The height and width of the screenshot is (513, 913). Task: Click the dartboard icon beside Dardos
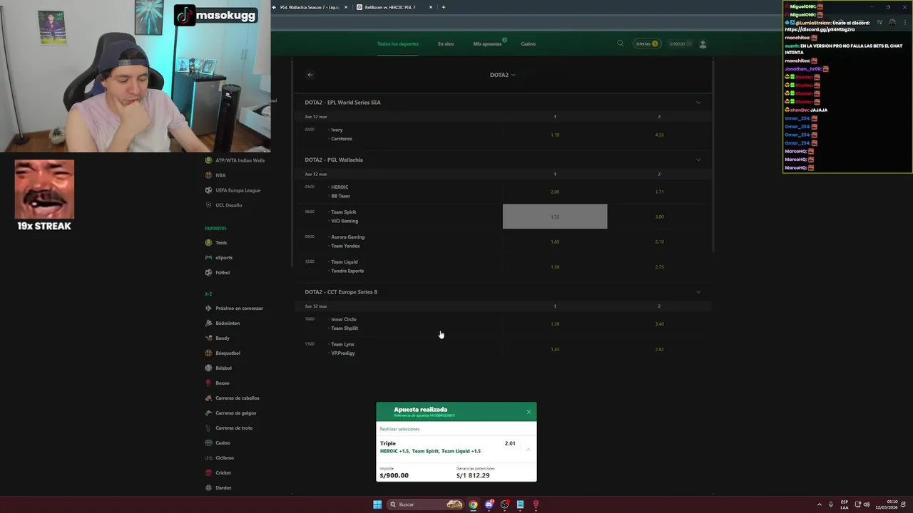pyautogui.click(x=208, y=488)
